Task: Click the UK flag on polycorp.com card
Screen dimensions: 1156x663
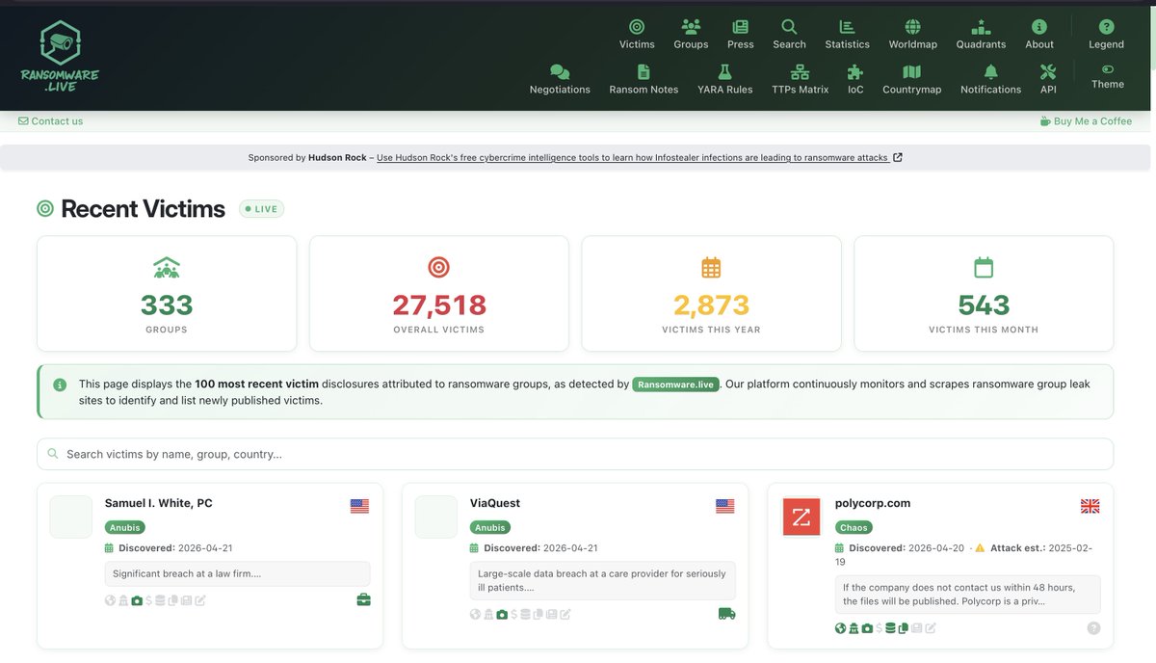Action: 1090,506
